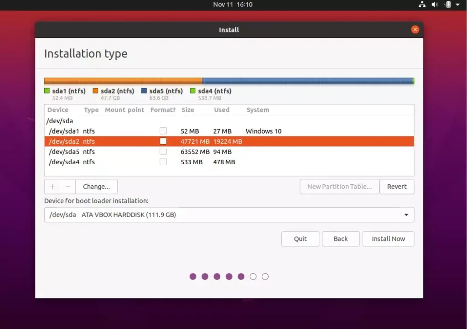Image resolution: width=467 pixels, height=329 pixels.
Task: Click the Revert button
Action: pos(397,187)
